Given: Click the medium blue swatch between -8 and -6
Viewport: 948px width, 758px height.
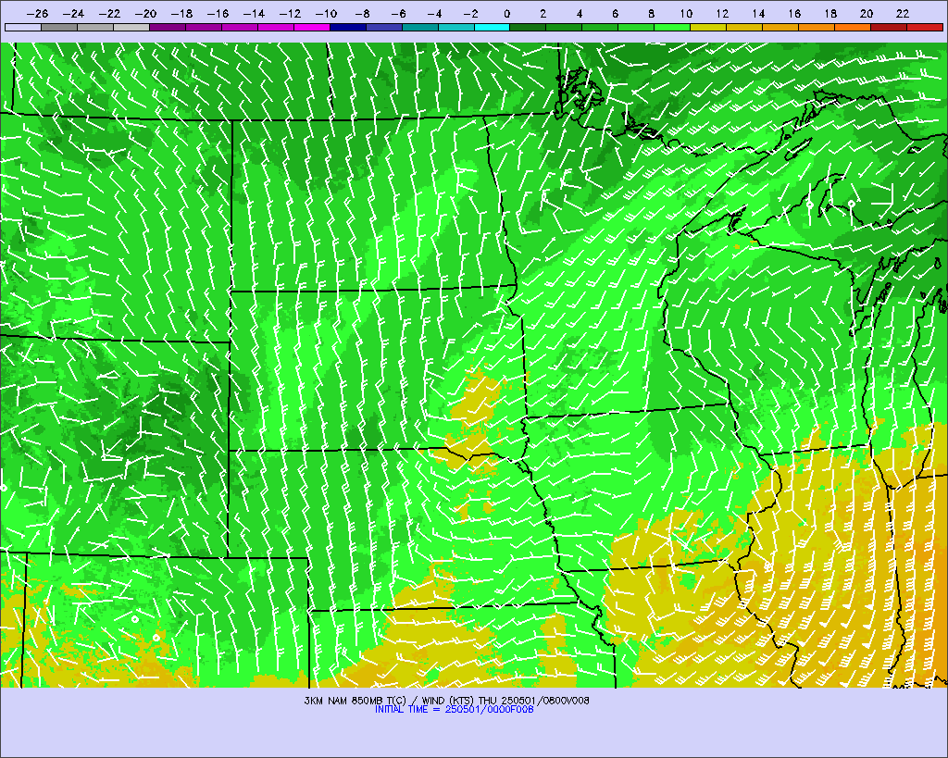Looking at the screenshot, I should [x=384, y=27].
